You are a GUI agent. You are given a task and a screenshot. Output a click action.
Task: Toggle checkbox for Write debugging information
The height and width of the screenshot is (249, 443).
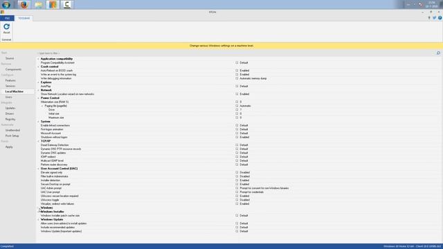(237, 78)
